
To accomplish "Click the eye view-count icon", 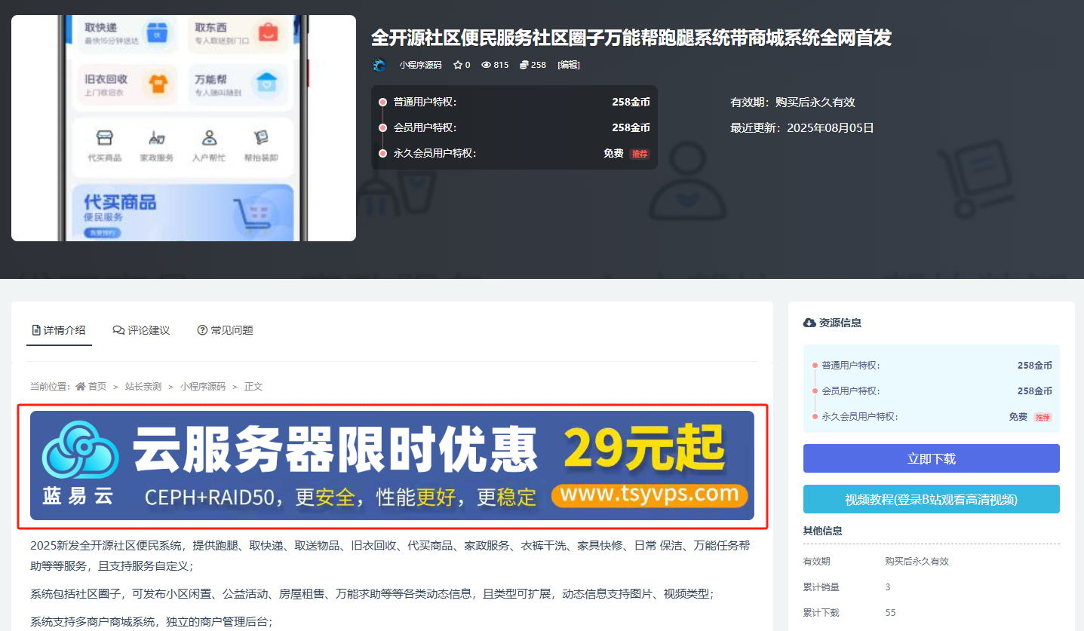I will click(x=487, y=66).
